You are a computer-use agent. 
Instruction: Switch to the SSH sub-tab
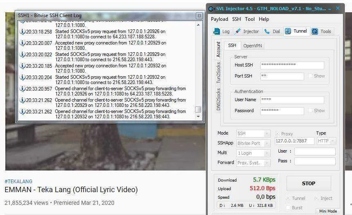point(232,45)
